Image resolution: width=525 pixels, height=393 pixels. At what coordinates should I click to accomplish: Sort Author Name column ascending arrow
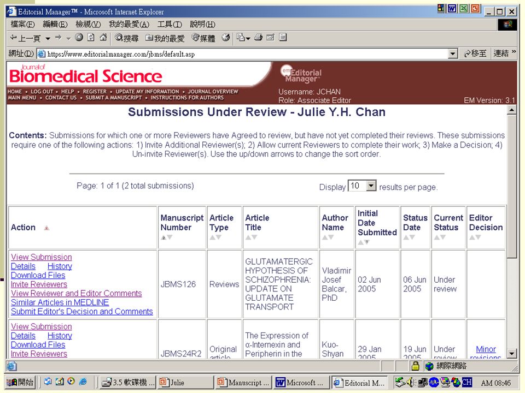325,237
